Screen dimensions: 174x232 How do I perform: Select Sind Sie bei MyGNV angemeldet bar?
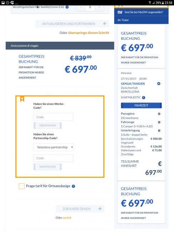tap(141, 12)
